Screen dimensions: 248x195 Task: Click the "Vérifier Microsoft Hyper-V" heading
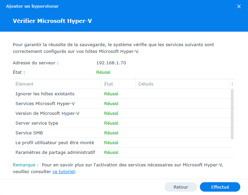pos(52,21)
